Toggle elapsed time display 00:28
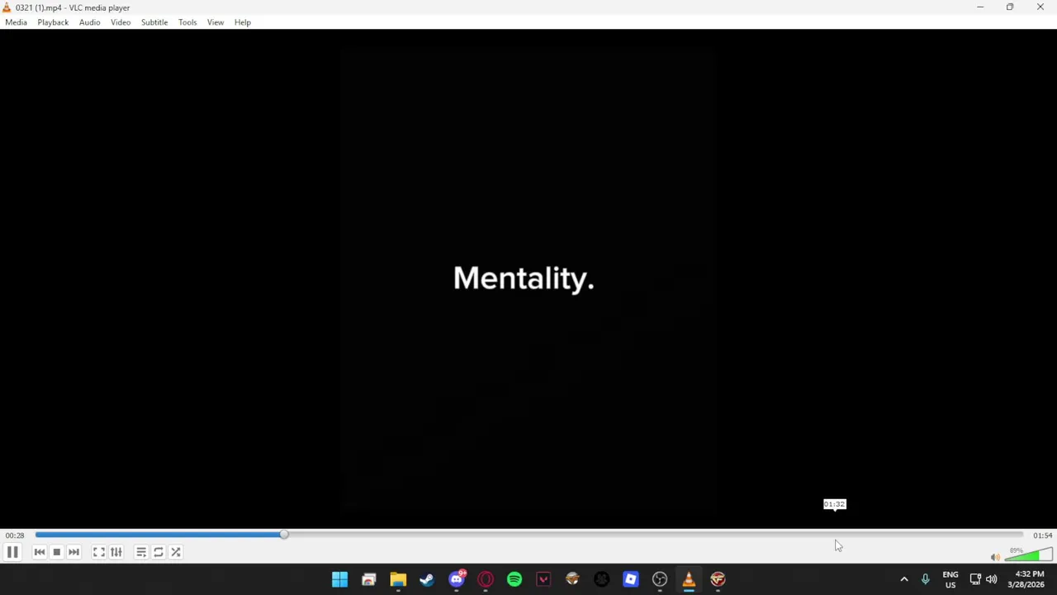 pos(15,535)
